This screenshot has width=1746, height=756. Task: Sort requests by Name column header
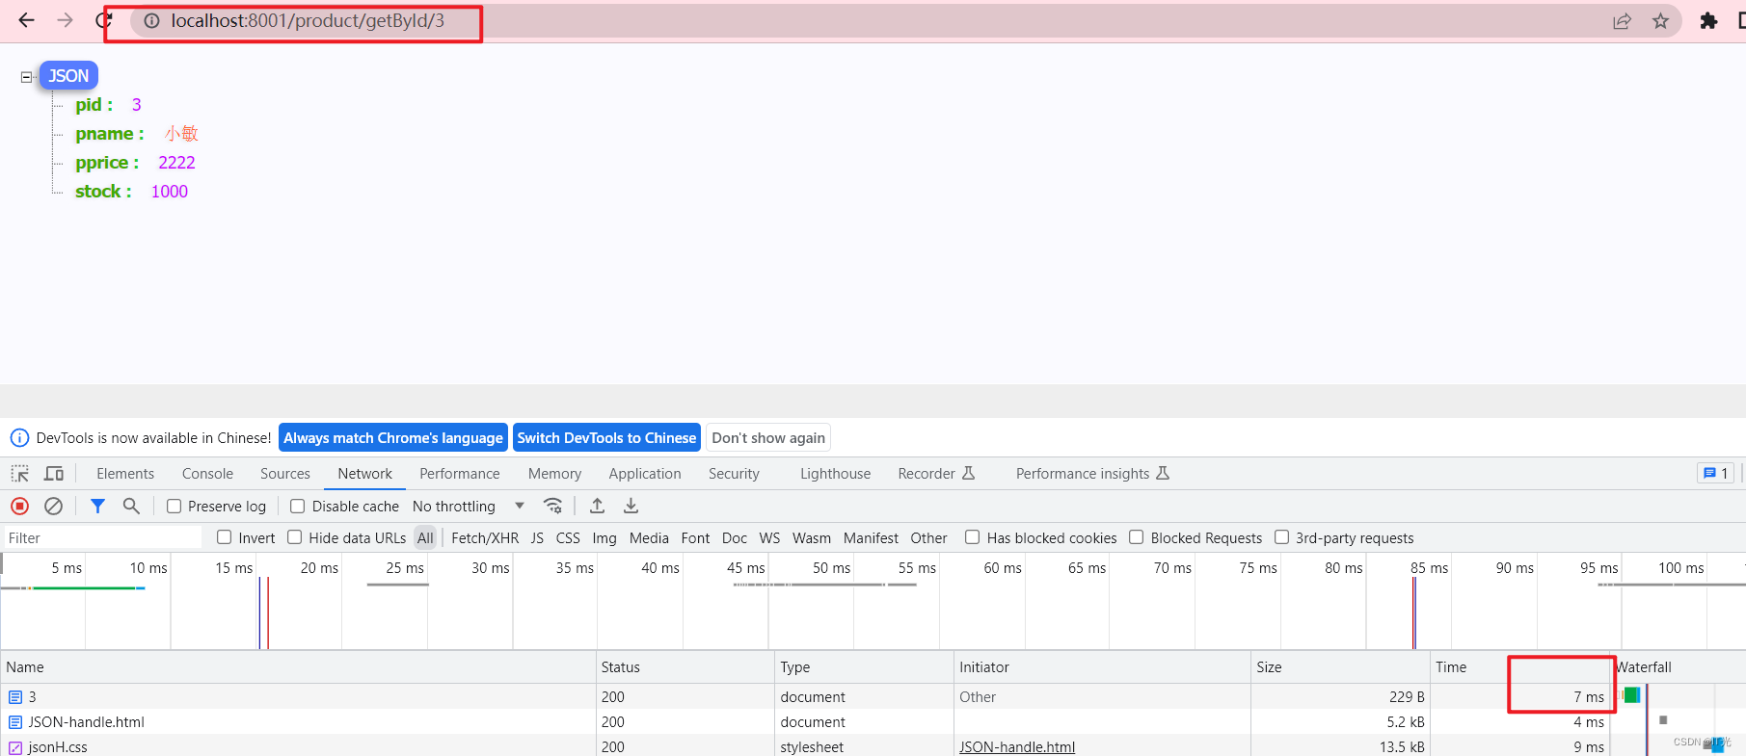click(x=299, y=667)
